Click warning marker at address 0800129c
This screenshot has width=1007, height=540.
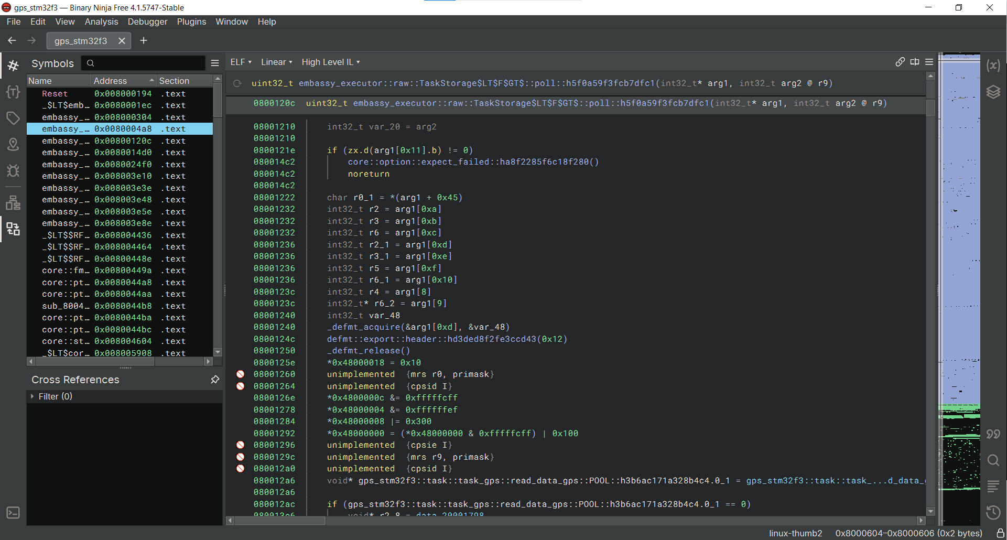(240, 457)
